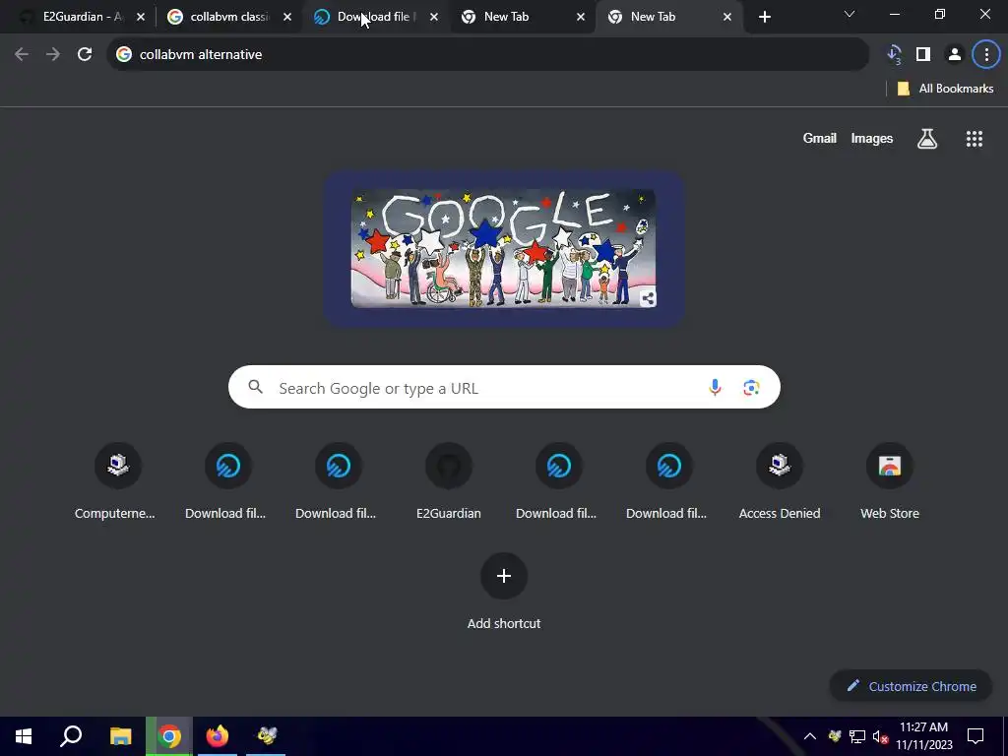Screen dimensions: 1008x756
Task: Click Customize Chrome button
Action: [911, 686]
